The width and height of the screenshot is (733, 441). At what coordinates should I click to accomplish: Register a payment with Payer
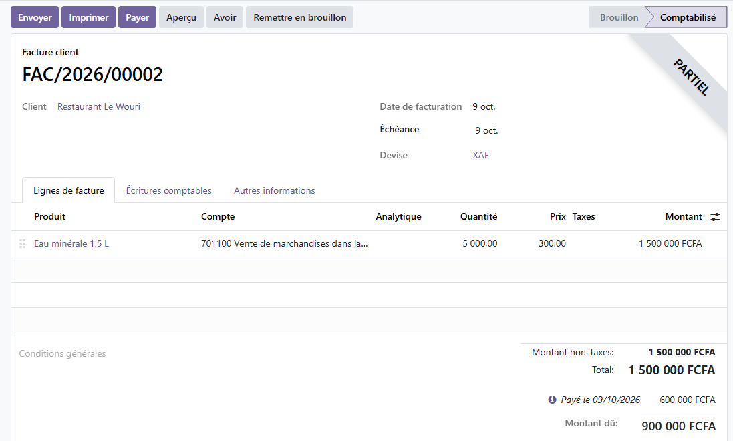137,17
